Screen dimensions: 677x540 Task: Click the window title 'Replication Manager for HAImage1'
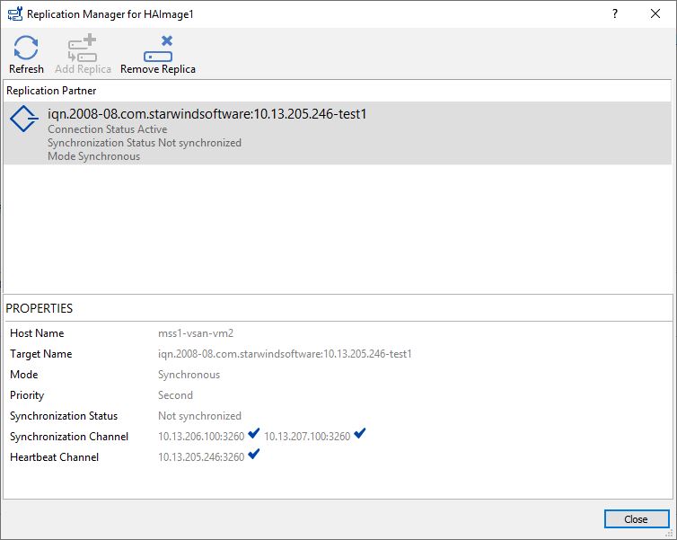(110, 14)
